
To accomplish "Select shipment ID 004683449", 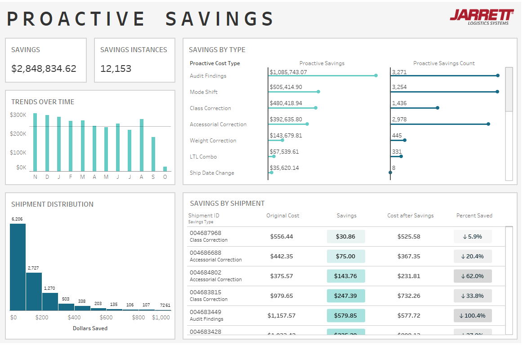I will click(206, 312).
